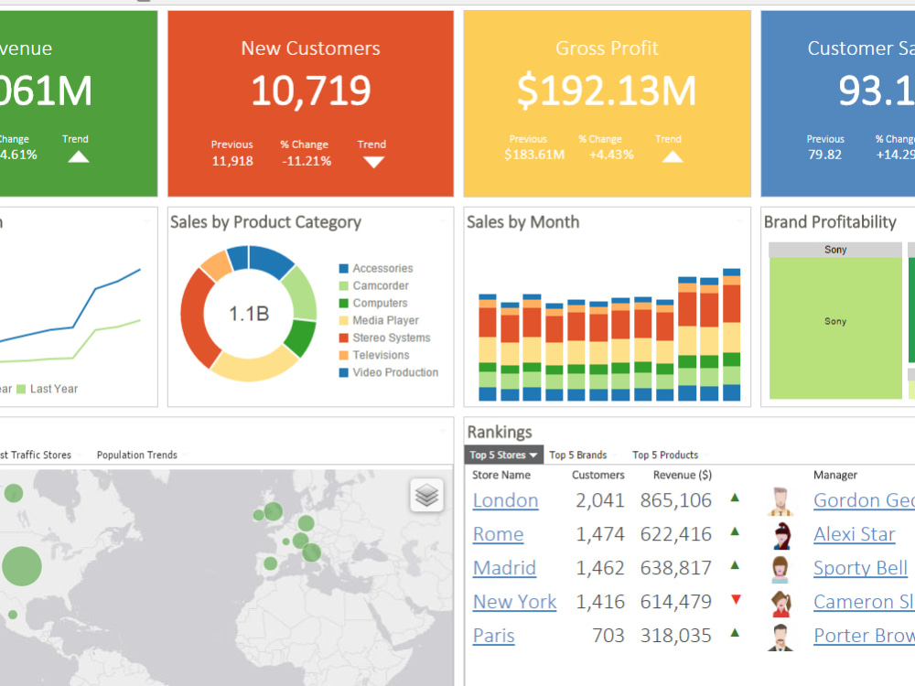Click Gross Profit % change +4.43%
Image resolution: width=915 pixels, height=686 pixels.
(x=611, y=155)
